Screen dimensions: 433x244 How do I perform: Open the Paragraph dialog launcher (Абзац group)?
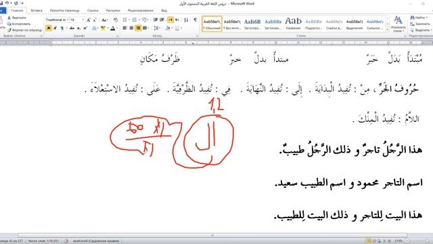(x=197, y=36)
